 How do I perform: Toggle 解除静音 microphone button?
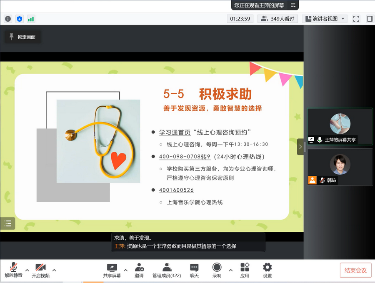coord(13,270)
